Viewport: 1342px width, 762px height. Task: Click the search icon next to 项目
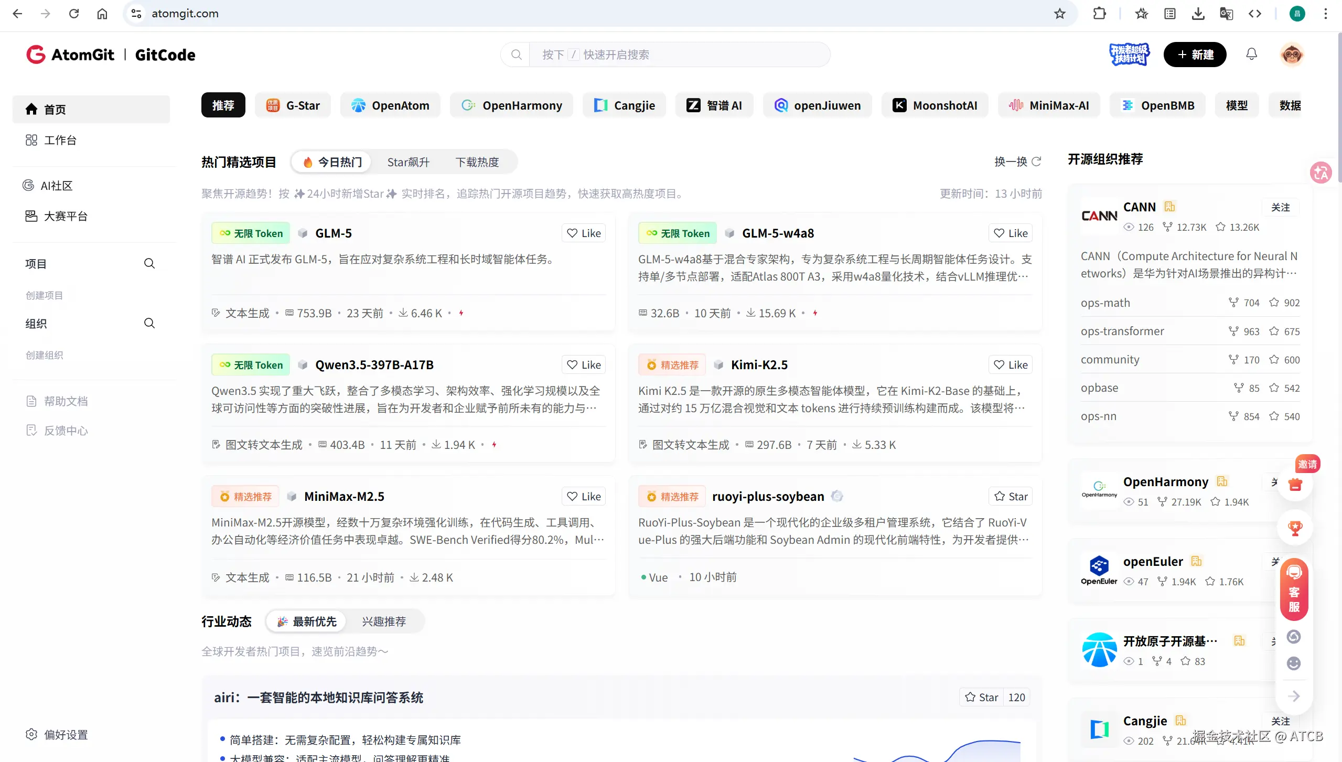click(149, 263)
